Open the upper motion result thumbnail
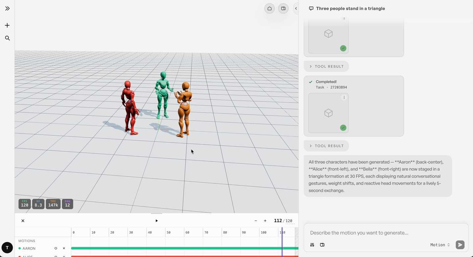The height and width of the screenshot is (257, 473). tap(328, 34)
